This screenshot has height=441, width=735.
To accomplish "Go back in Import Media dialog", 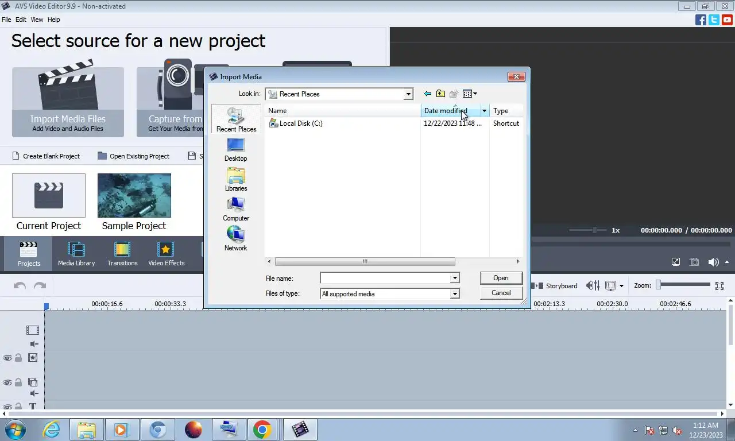I will (x=427, y=94).
